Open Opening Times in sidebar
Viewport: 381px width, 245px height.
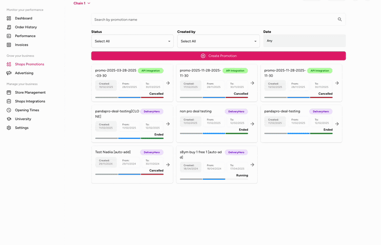point(27,110)
